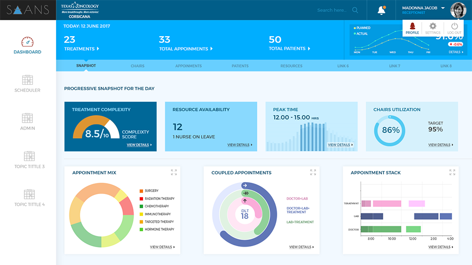Collapse the Madonna Jacob user dropdown arrow
Viewport: 472px width, 265px height.
(443, 8)
